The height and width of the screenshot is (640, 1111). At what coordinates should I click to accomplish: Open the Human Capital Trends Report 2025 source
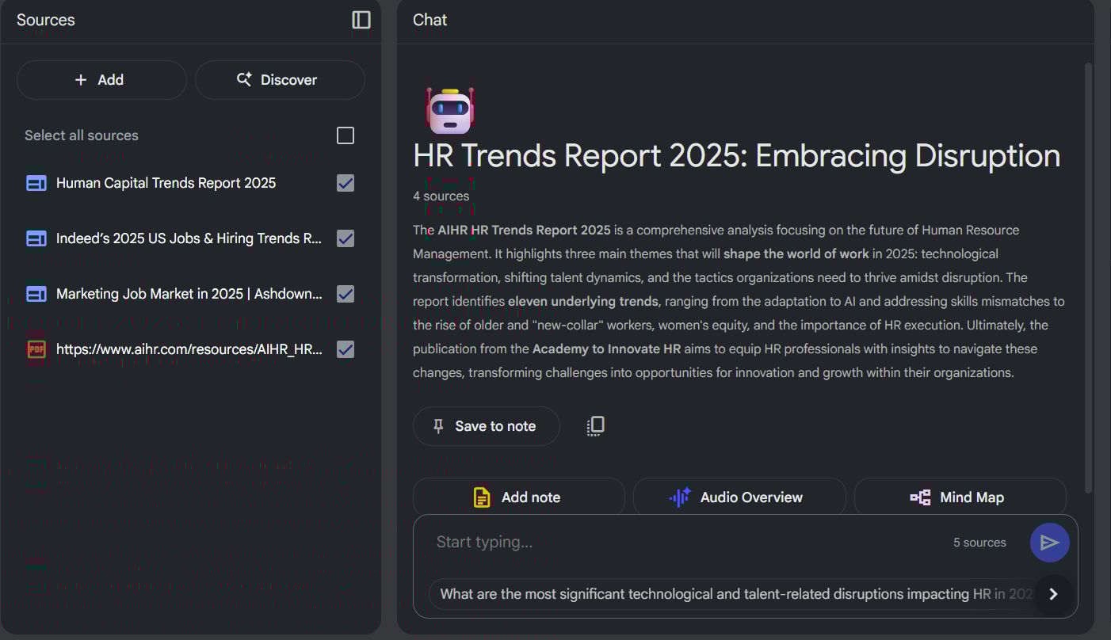(166, 183)
